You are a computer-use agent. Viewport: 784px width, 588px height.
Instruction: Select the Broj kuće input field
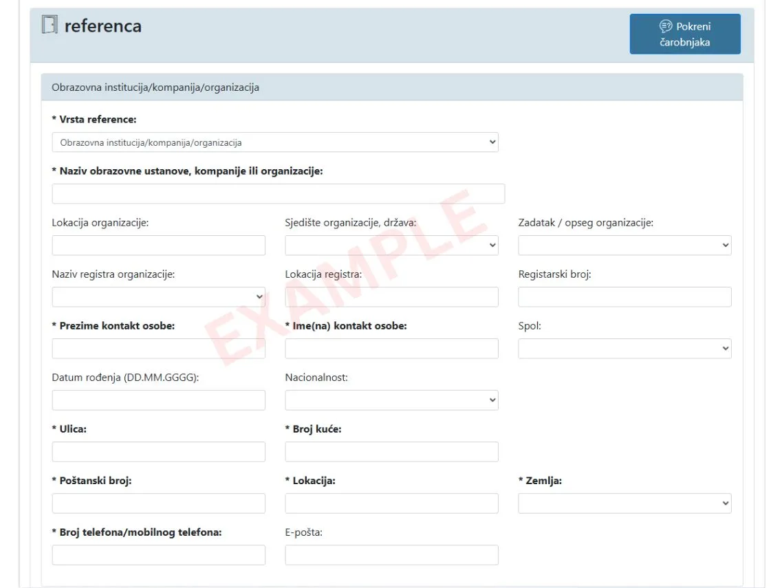(x=391, y=452)
